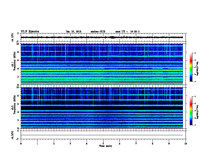209x161 pixels.
Task: Click the "4" tick on the time axis
Action: pos(87,144)
